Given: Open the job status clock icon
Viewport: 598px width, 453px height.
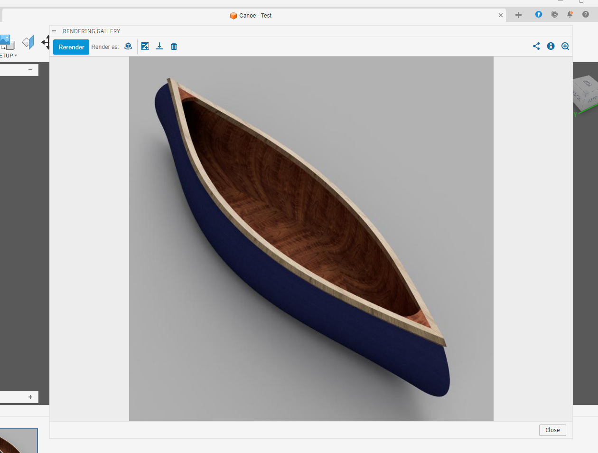Looking at the screenshot, I should [554, 14].
